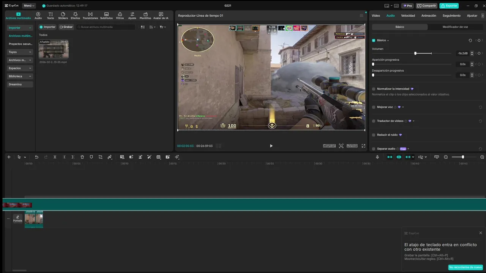This screenshot has height=273, width=486.
Task: Click No recordarme de nuevo
Action: (465, 267)
